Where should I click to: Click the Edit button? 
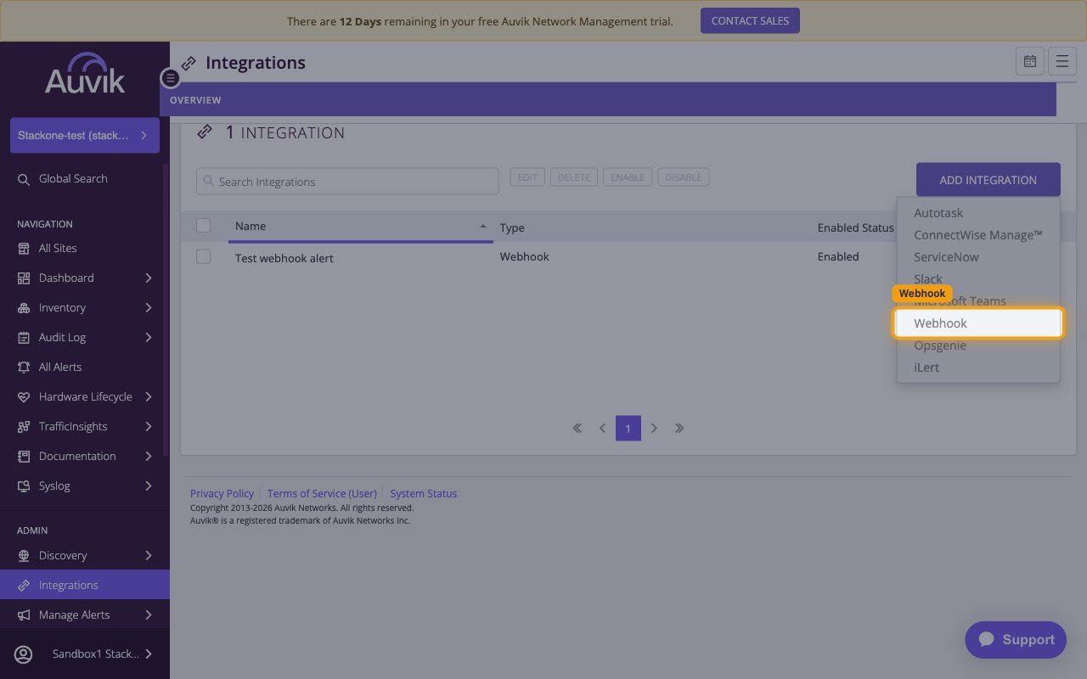pyautogui.click(x=527, y=177)
